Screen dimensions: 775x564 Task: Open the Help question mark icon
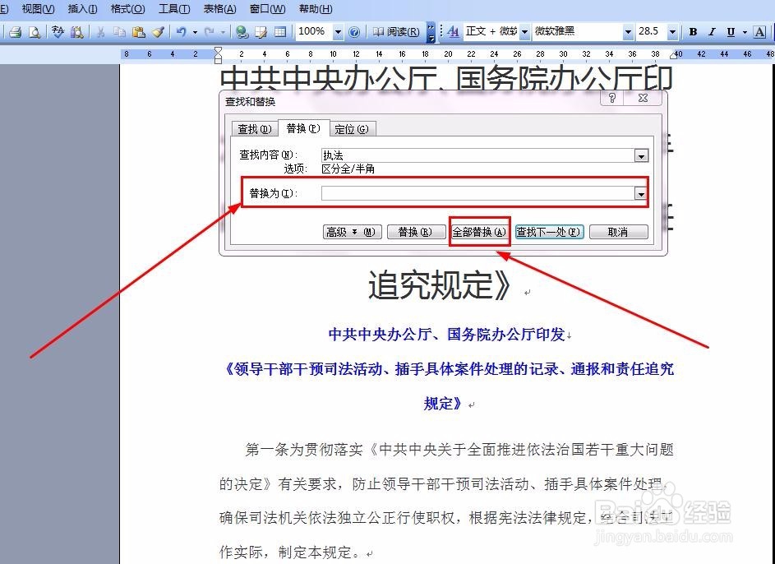coord(353,33)
